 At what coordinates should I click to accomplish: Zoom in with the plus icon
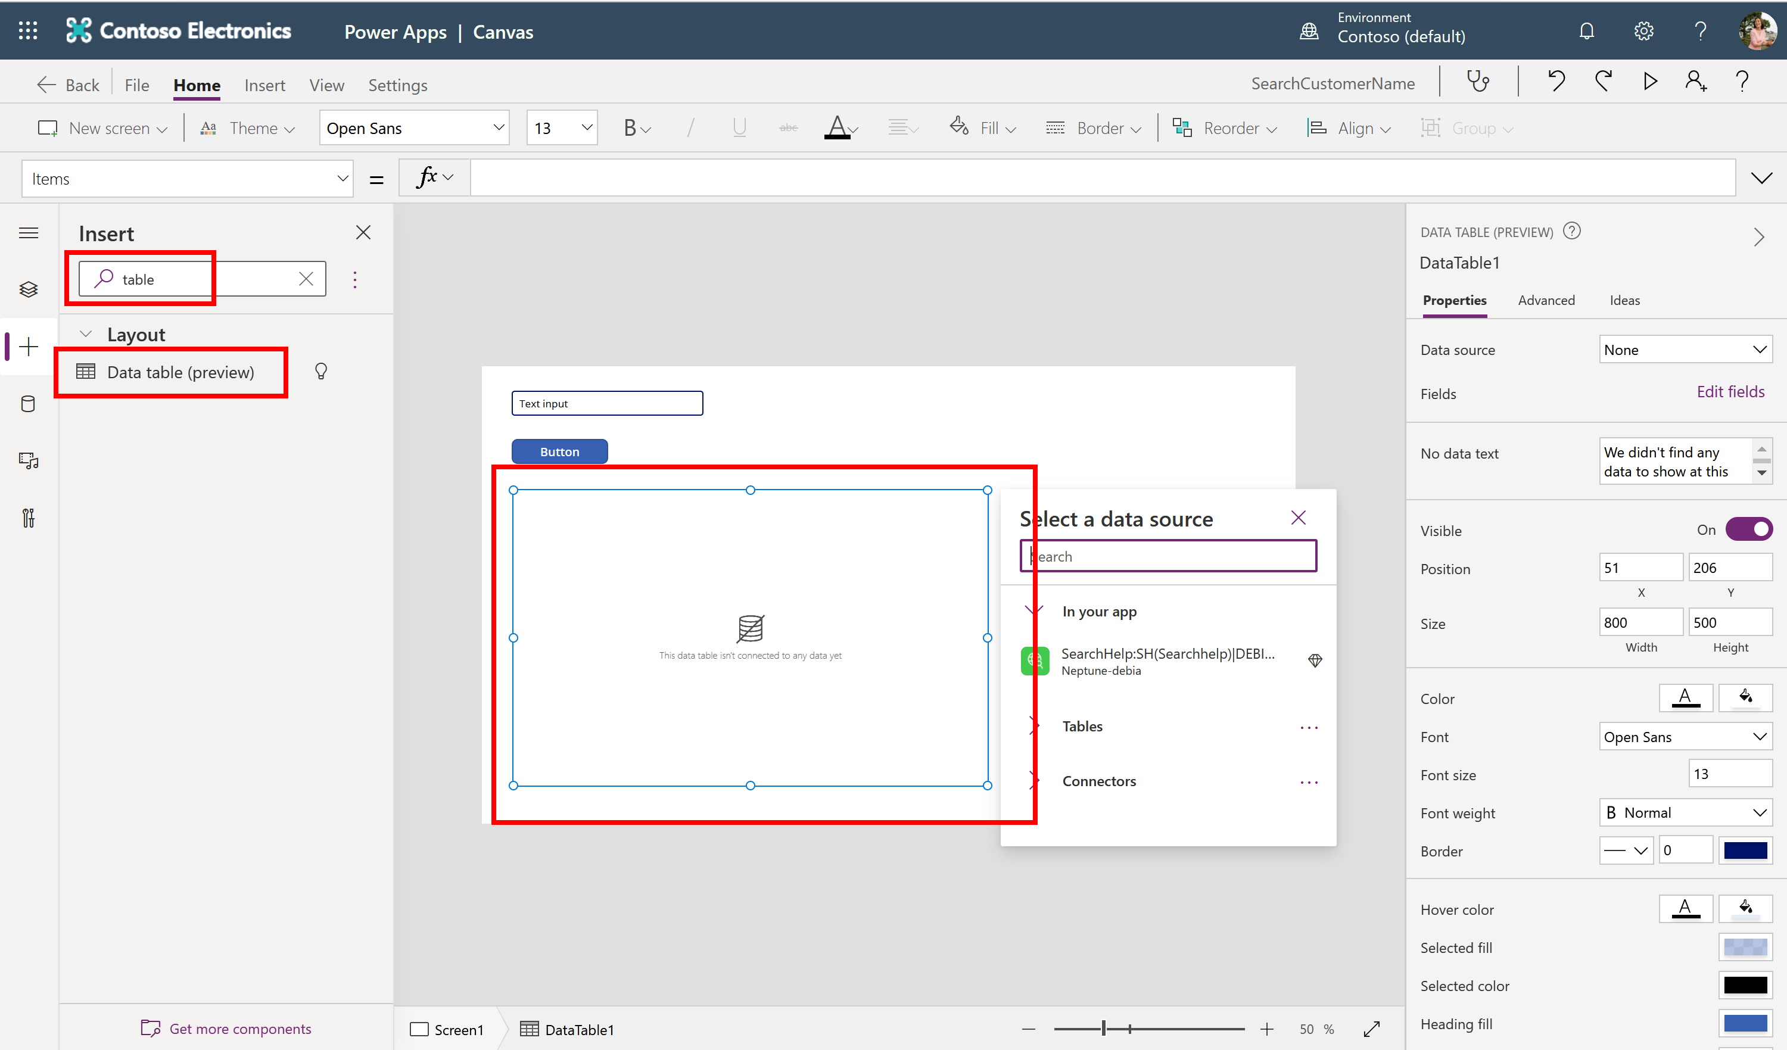pos(1266,1029)
